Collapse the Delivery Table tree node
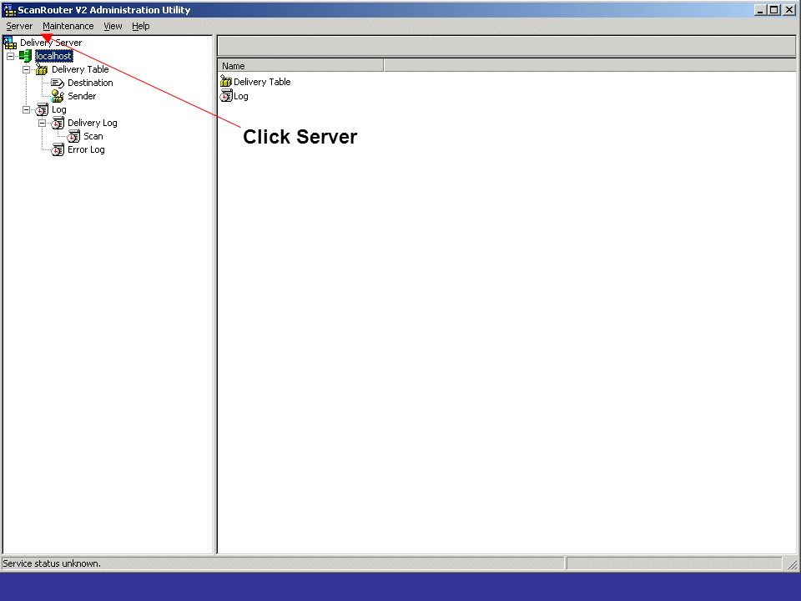 27,69
